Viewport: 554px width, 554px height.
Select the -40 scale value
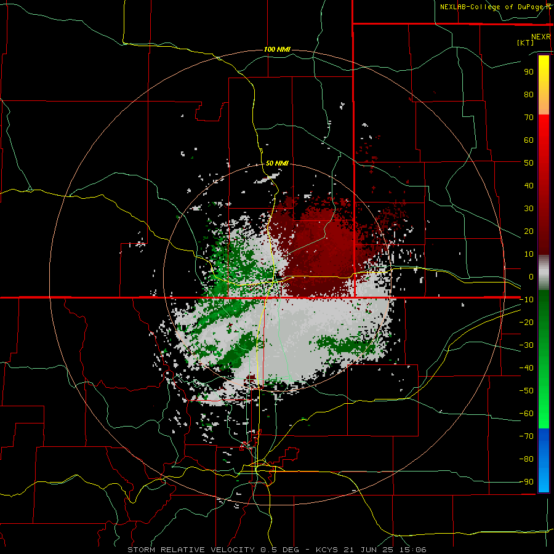tap(526, 368)
